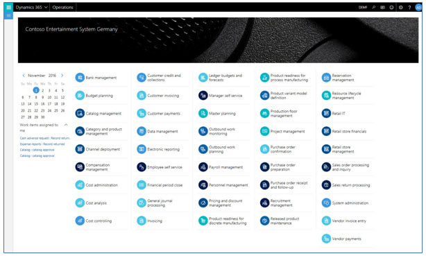Open Purchase order confirmation icon
The height and width of the screenshot is (256, 426).
[x=264, y=149]
